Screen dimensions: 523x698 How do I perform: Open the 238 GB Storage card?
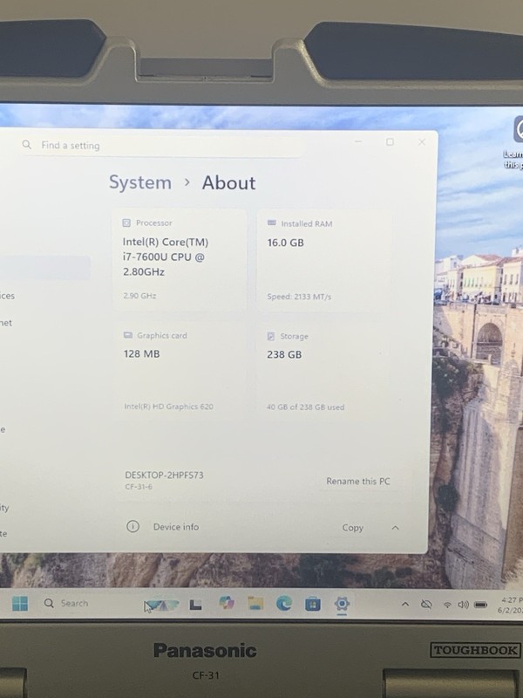point(323,373)
